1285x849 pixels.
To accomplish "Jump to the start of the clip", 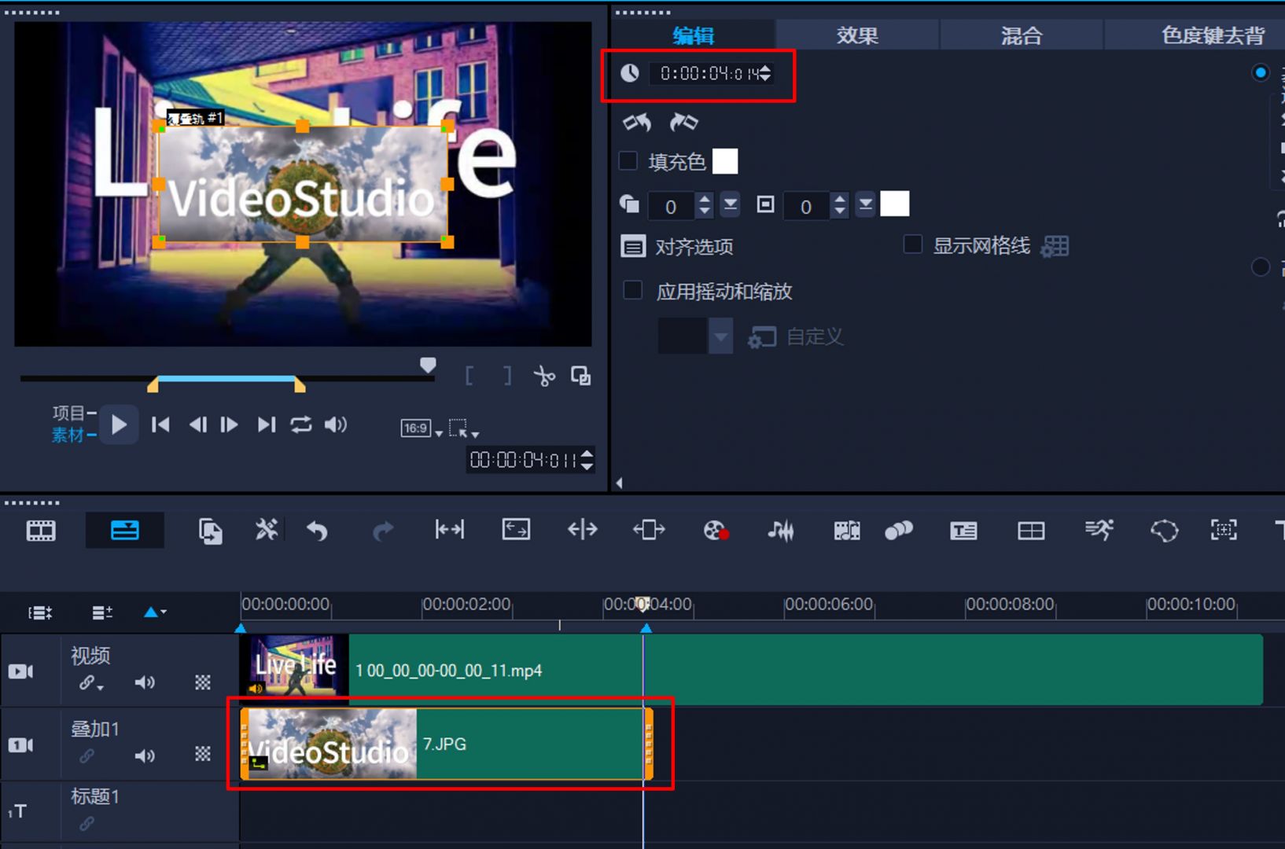I will (160, 425).
